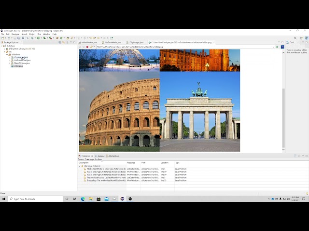Image resolution: width=309 pixels, height=231 pixels.
Task: Open Eclipse from the Windows taskbar
Action: click(x=122, y=199)
